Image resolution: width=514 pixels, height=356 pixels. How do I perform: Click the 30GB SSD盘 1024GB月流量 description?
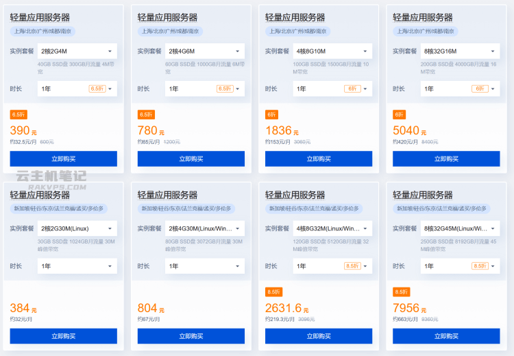tap(76, 245)
